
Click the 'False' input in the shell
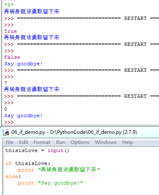(12, 57)
